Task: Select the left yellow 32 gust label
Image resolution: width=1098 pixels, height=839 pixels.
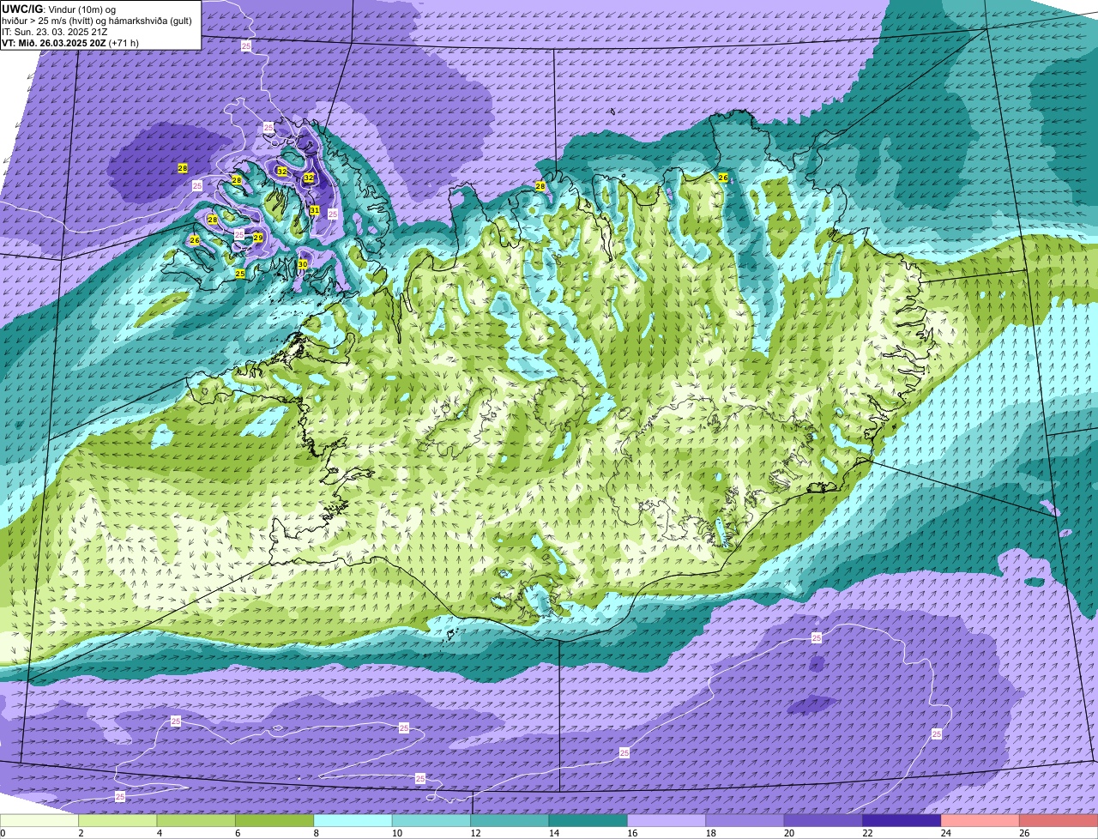Action: 282,172
